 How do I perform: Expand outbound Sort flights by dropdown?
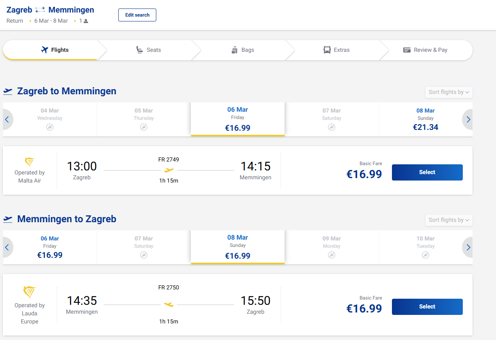[449, 92]
